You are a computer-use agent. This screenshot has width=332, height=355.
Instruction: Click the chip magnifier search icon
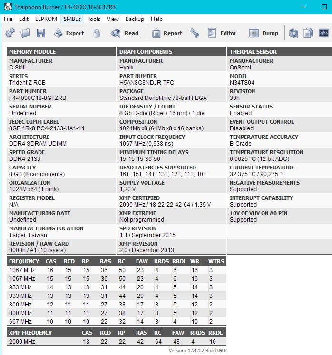point(293,33)
